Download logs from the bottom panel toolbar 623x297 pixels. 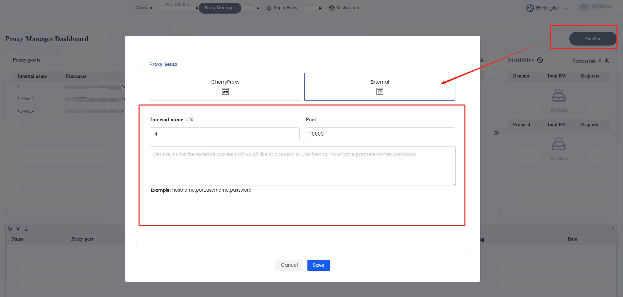pos(26,229)
